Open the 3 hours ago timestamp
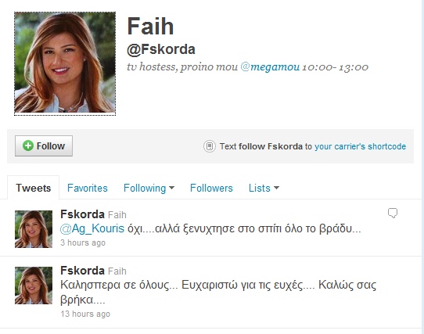Image resolution: width=424 pixels, height=334 pixels. (83, 242)
